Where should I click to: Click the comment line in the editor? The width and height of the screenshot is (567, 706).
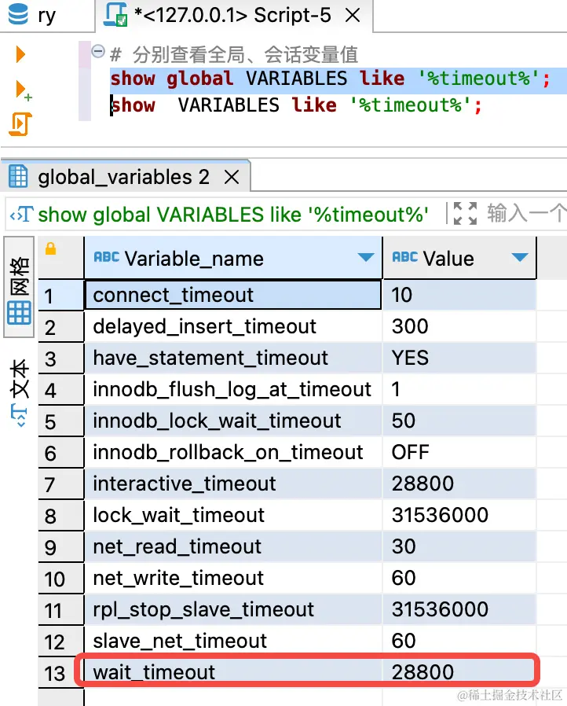234,54
